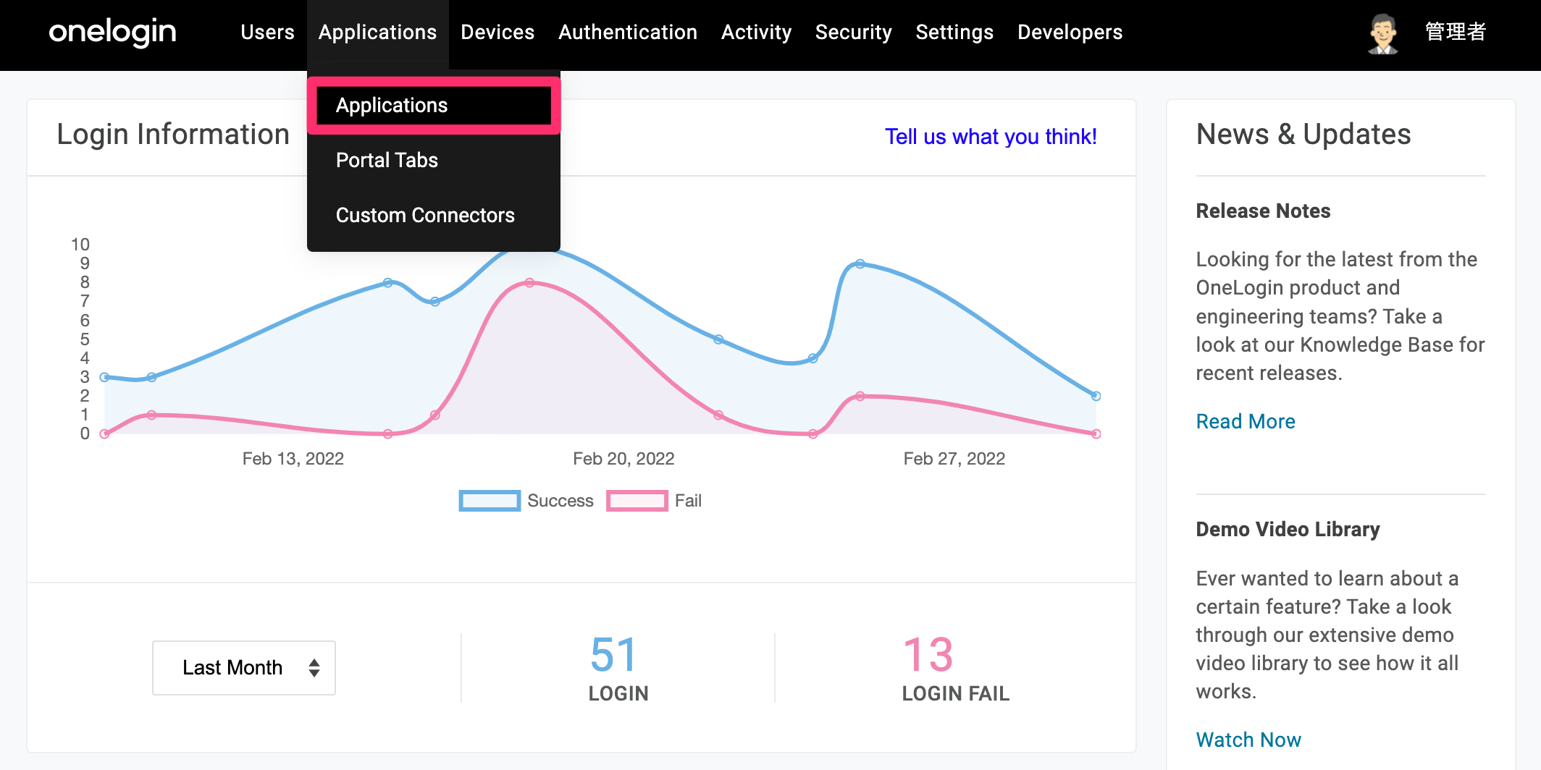Viewport: 1541px width, 770px height.
Task: Toggle the Fail series legend box
Action: click(x=637, y=501)
